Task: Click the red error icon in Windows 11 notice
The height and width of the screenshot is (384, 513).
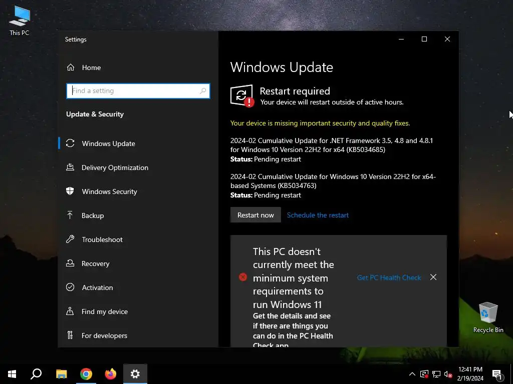Action: coord(243,277)
